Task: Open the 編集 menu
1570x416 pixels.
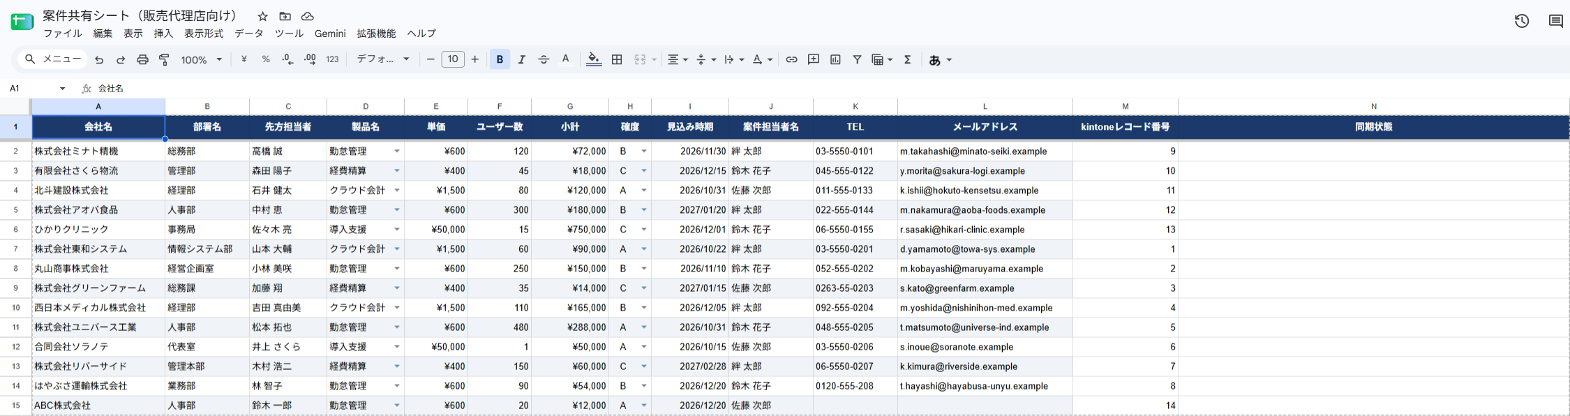Action: 103,34
